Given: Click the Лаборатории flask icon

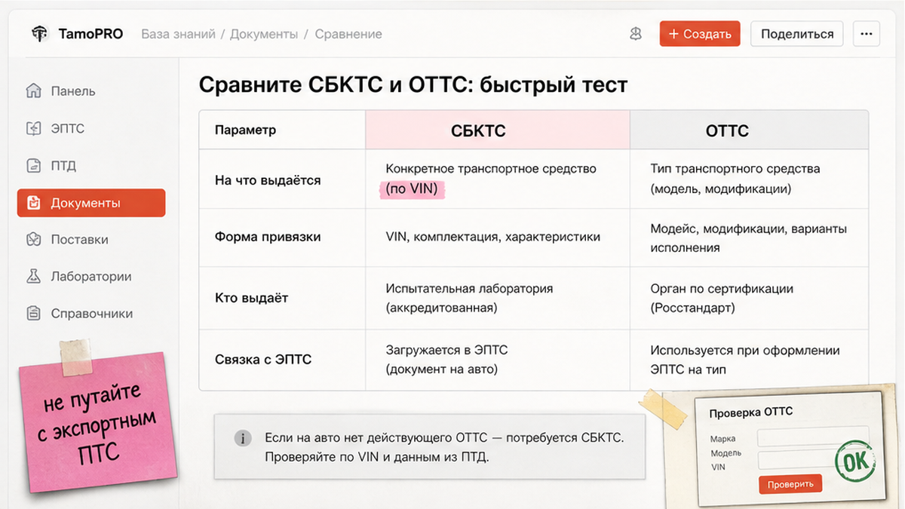Looking at the screenshot, I should pos(33,277).
